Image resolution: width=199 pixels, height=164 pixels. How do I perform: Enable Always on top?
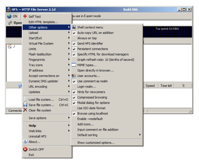coord(107,38)
